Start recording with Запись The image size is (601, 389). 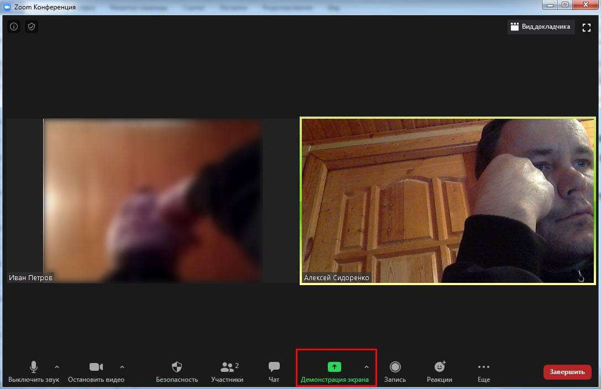click(x=395, y=372)
